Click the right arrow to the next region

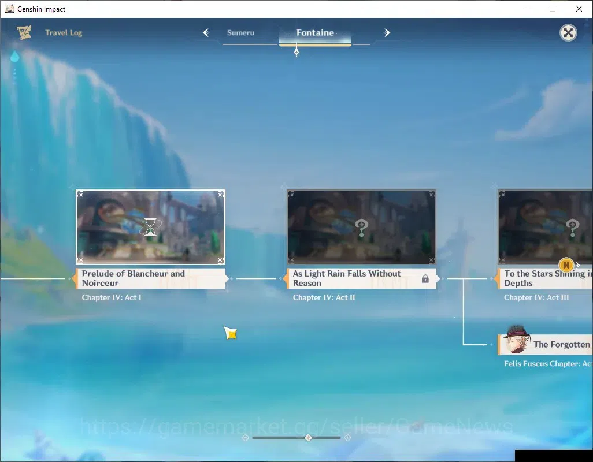(x=387, y=32)
